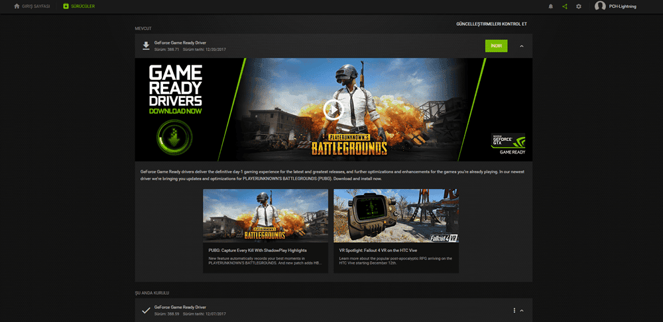Click the green driver icon beside Sürücüler
This screenshot has width=663, height=322.
(66, 7)
